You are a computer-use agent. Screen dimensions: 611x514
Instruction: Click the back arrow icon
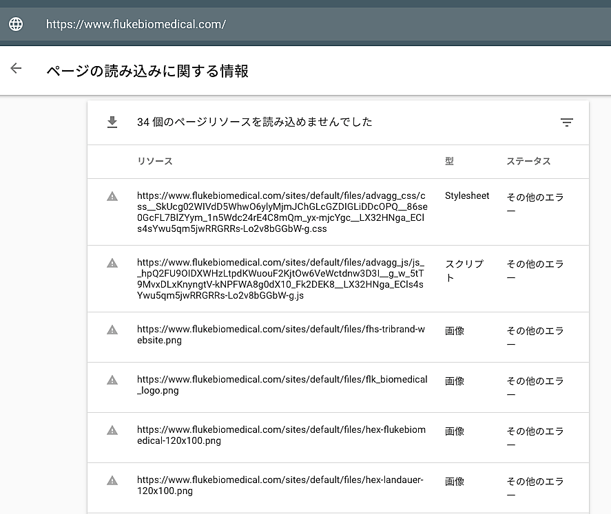(x=16, y=68)
